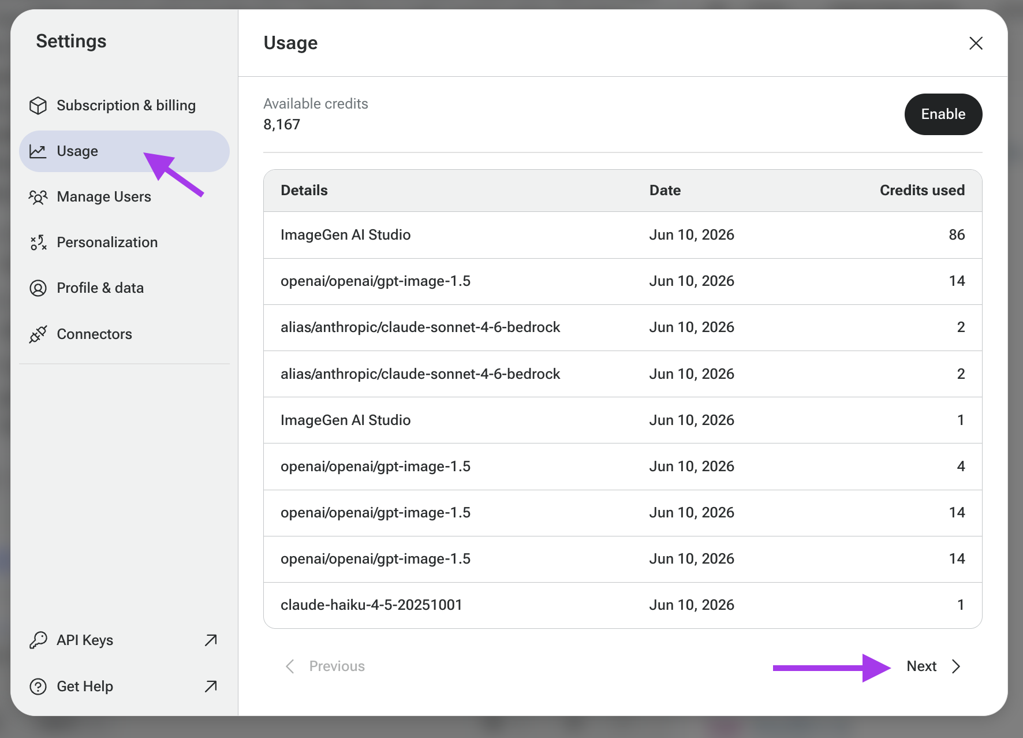Open the Manage Users section
The width and height of the screenshot is (1023, 738).
(124, 197)
